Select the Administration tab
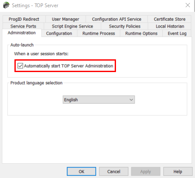The height and width of the screenshot is (178, 195). point(22,33)
